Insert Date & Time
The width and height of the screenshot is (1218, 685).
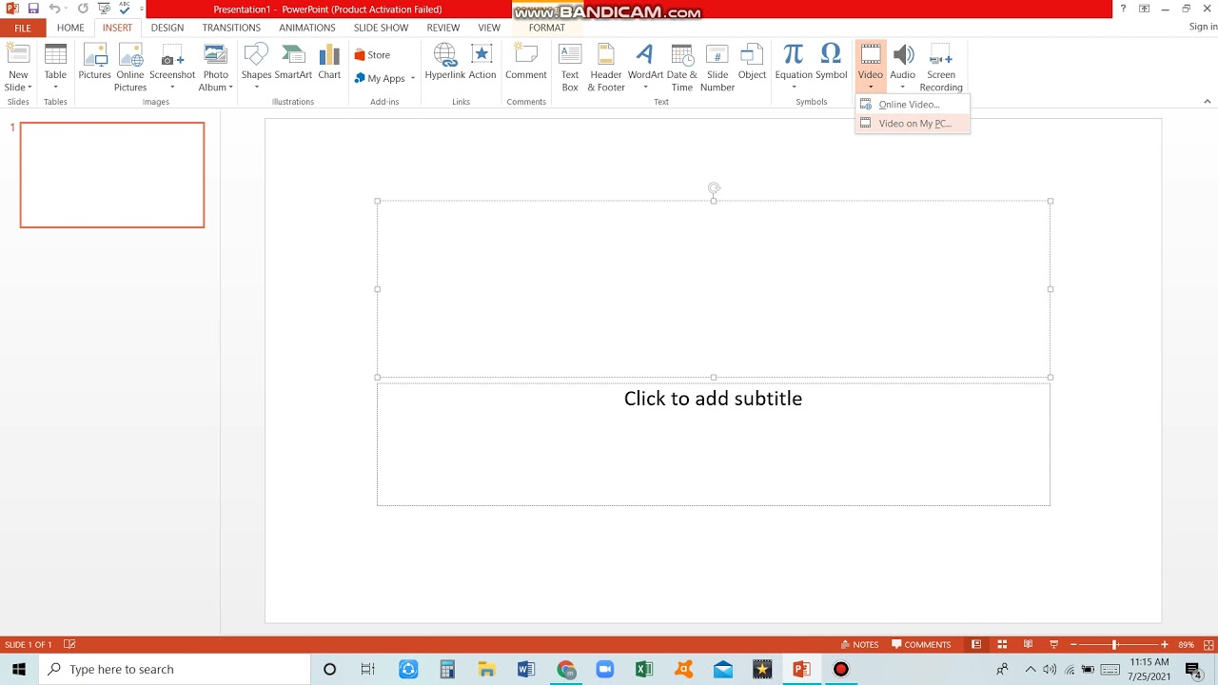tap(681, 67)
